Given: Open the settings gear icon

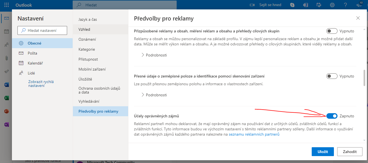Looking at the screenshot, I should point(332,5).
